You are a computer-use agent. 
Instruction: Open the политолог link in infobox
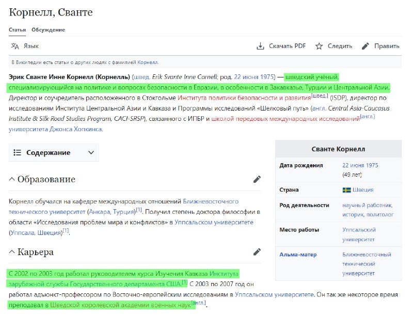[380, 215]
